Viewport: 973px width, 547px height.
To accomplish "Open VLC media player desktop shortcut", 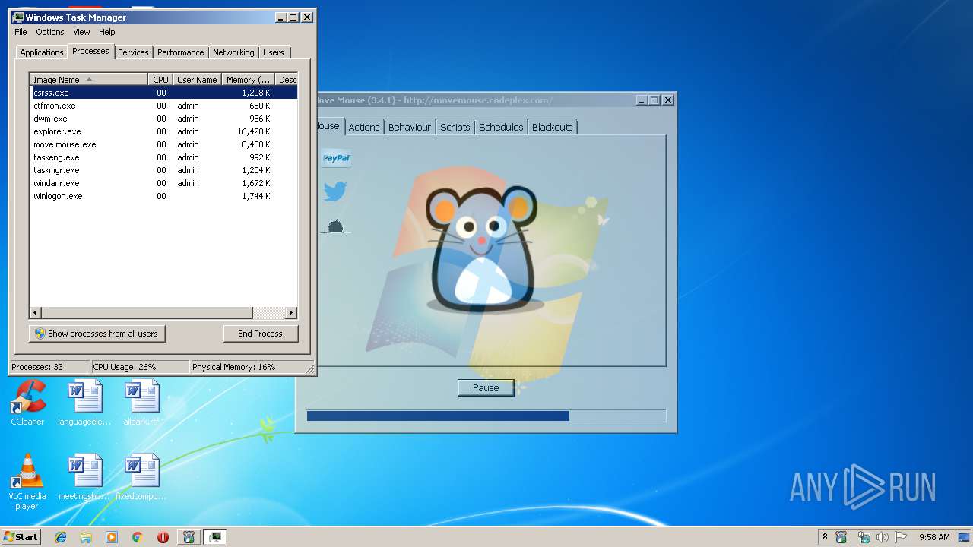I will (27, 482).
